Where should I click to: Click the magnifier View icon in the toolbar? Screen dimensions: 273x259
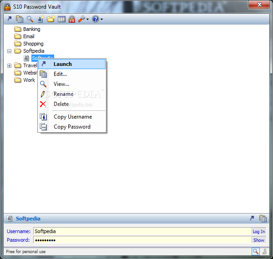[30, 19]
